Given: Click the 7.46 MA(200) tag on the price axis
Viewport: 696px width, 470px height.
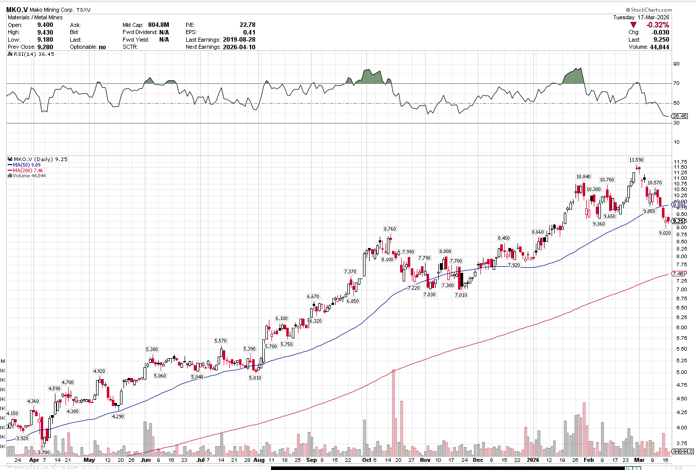Looking at the screenshot, I should (x=678, y=273).
